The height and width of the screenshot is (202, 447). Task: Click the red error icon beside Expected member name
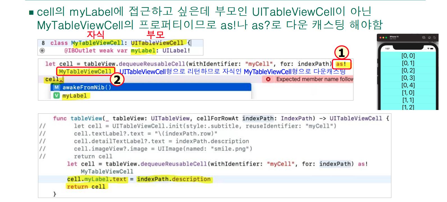268,79
